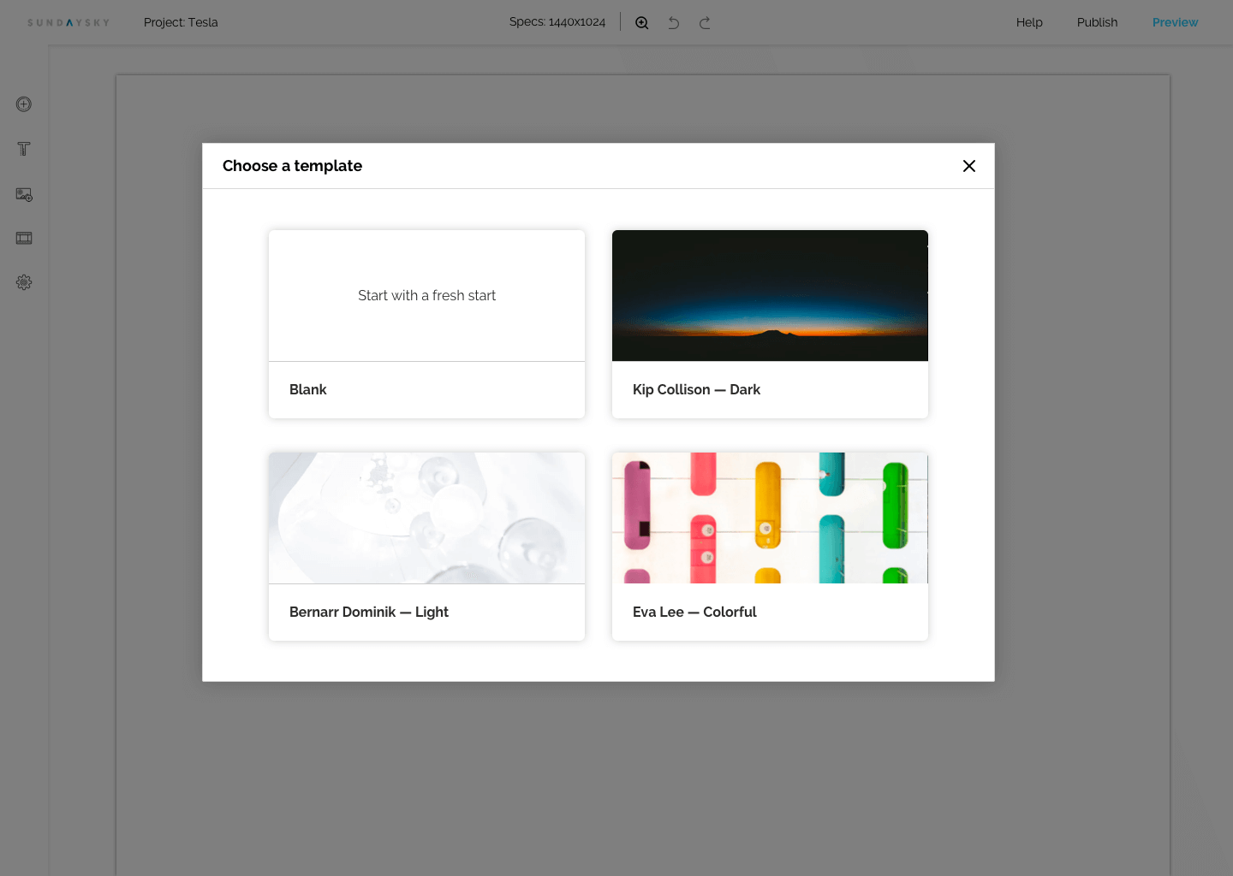Click the Preview link
The height and width of the screenshot is (876, 1233).
[x=1175, y=22]
